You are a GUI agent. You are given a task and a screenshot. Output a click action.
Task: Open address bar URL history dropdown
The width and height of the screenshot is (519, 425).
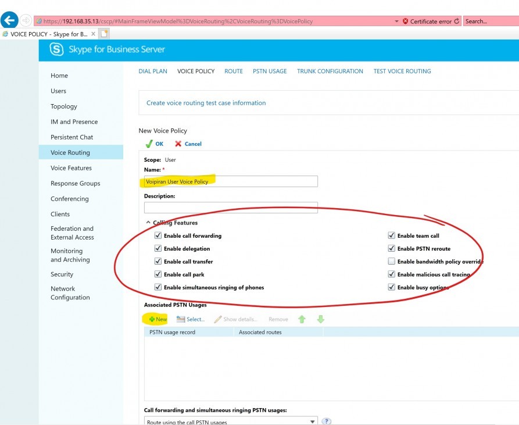tap(396, 21)
